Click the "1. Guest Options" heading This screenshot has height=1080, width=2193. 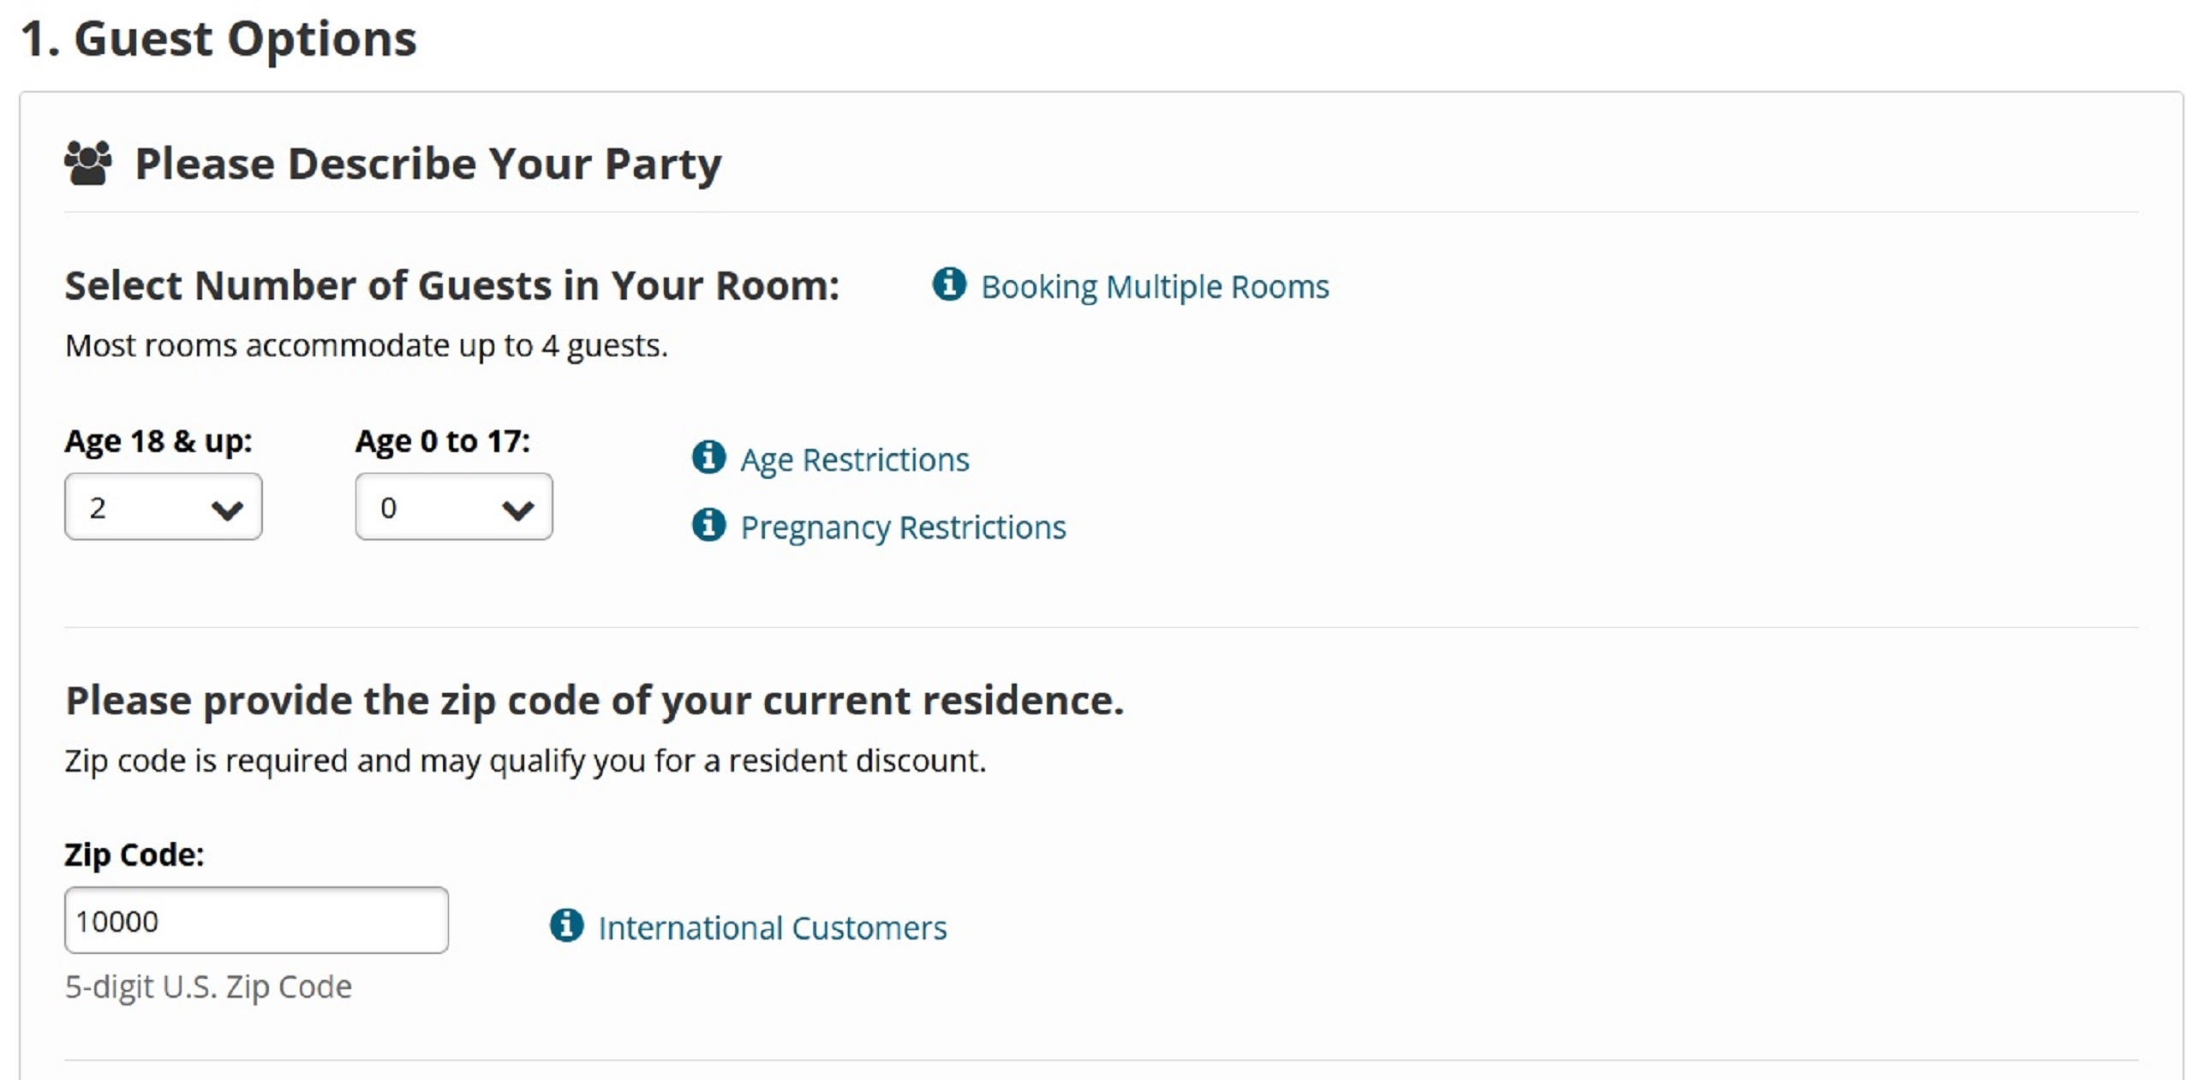pyautogui.click(x=218, y=39)
